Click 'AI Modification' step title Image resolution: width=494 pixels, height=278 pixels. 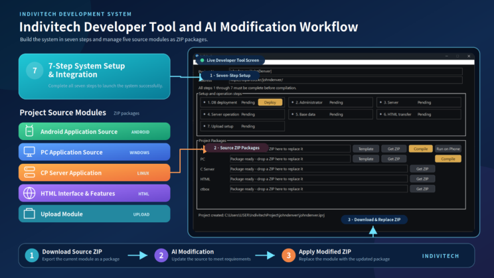coord(193,251)
